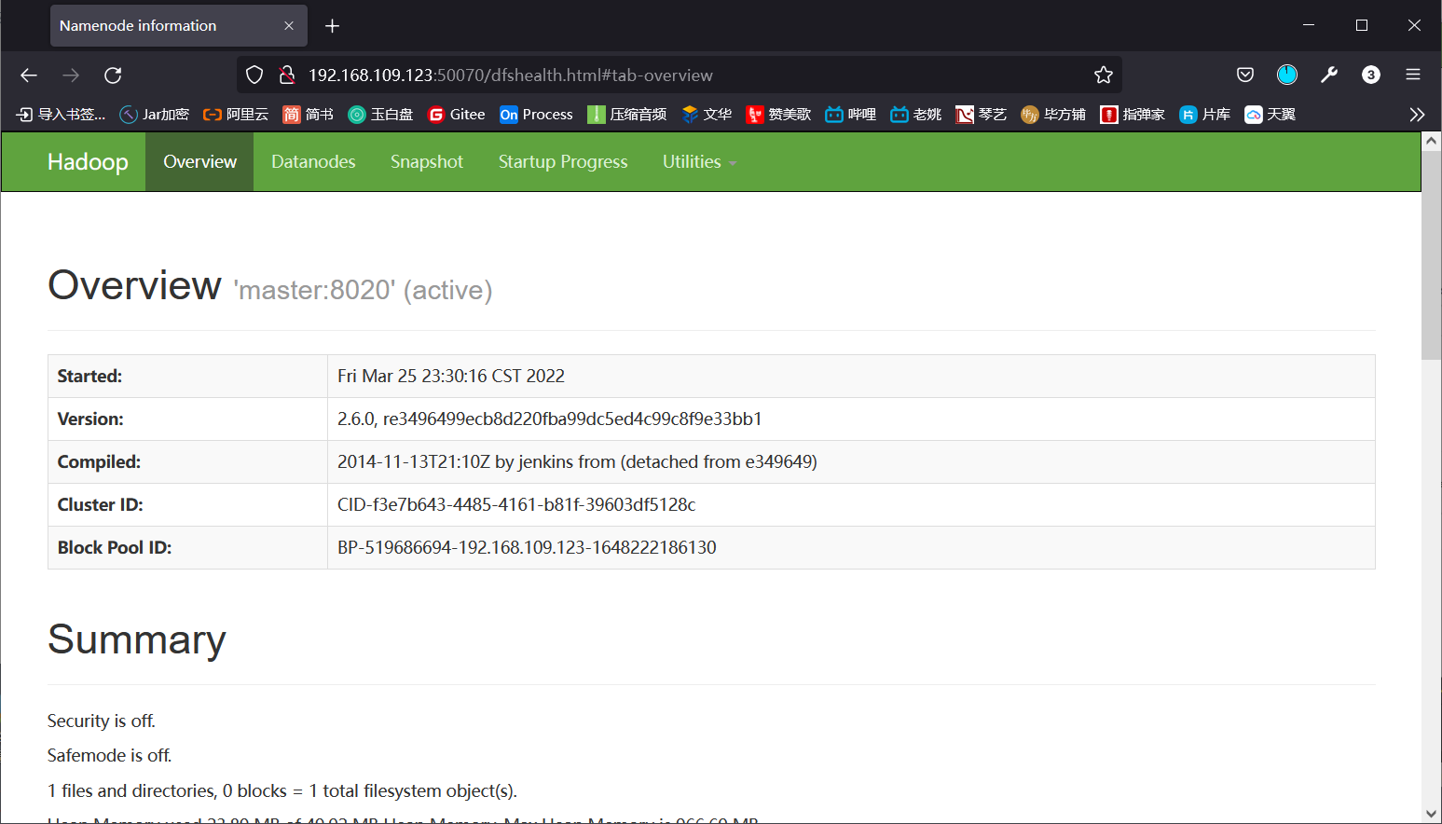Maximize the browser window

(x=1362, y=26)
